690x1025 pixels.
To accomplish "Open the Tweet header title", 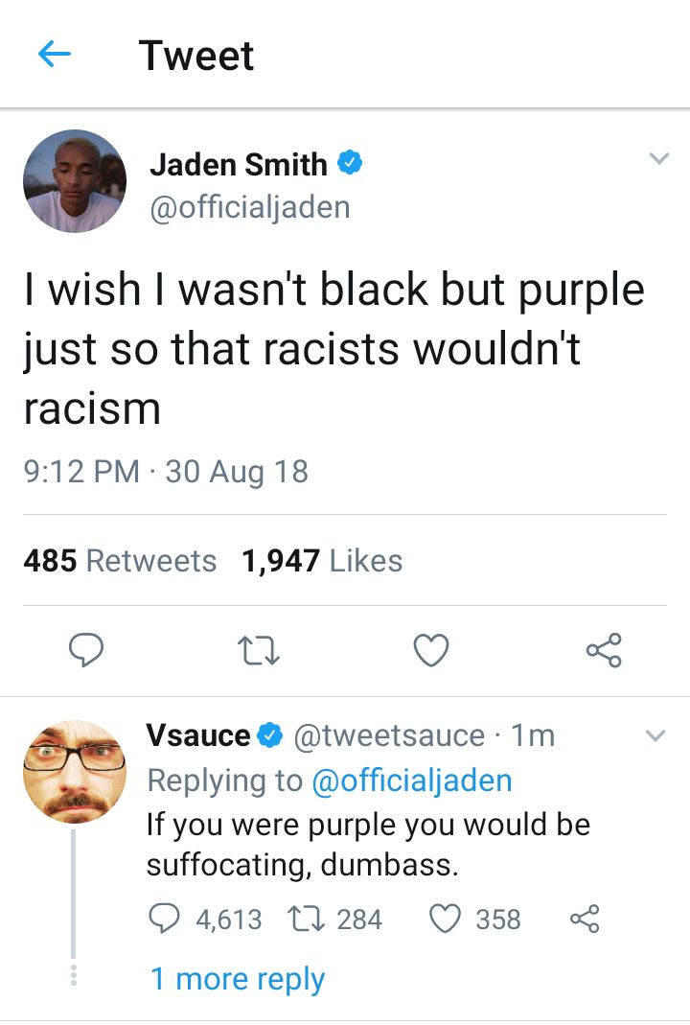I will tap(196, 55).
